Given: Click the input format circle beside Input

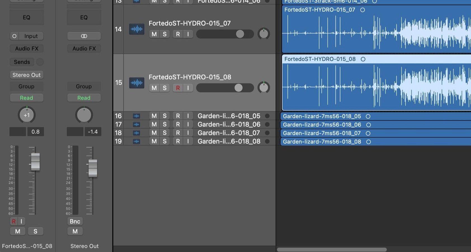Looking at the screenshot, I should (14, 36).
